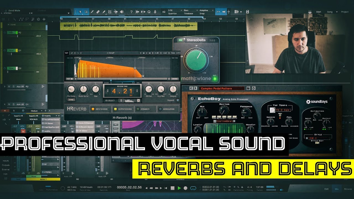Click timeline ruler at bar 41
Viewport: 354px width, 199px height.
point(125,19)
